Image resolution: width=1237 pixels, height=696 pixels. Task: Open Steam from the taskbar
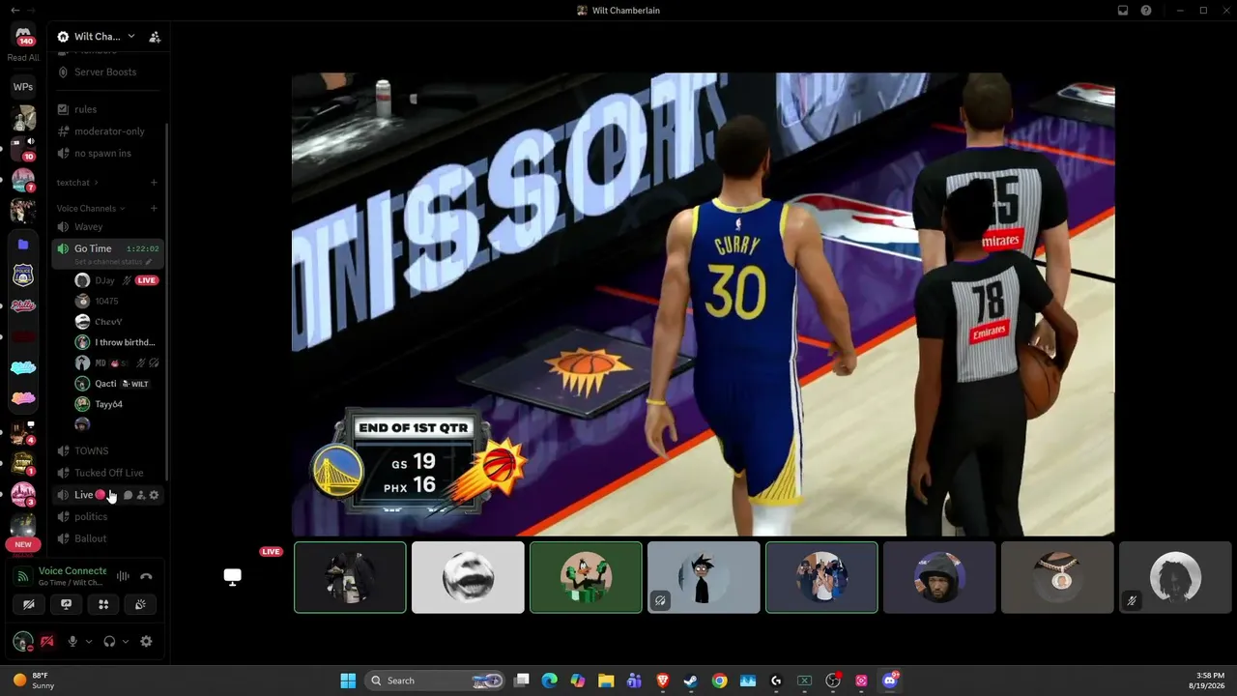(x=691, y=681)
